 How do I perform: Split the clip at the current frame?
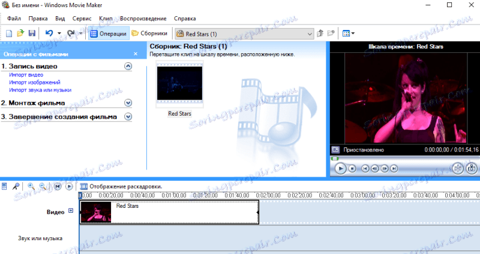[458, 168]
